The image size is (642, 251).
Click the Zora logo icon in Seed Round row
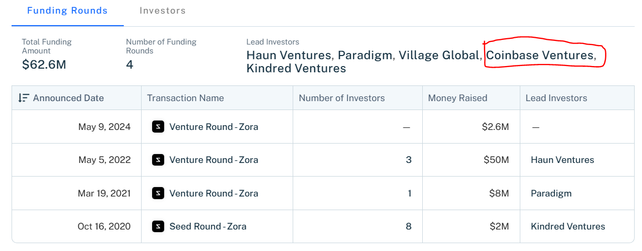(158, 226)
